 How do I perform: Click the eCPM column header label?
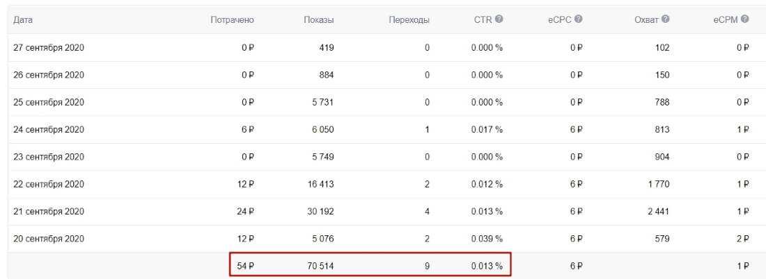coord(725,20)
